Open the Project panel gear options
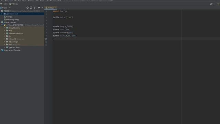Image resolution: width=220 pixels, height=124 pixels. coord(39,8)
